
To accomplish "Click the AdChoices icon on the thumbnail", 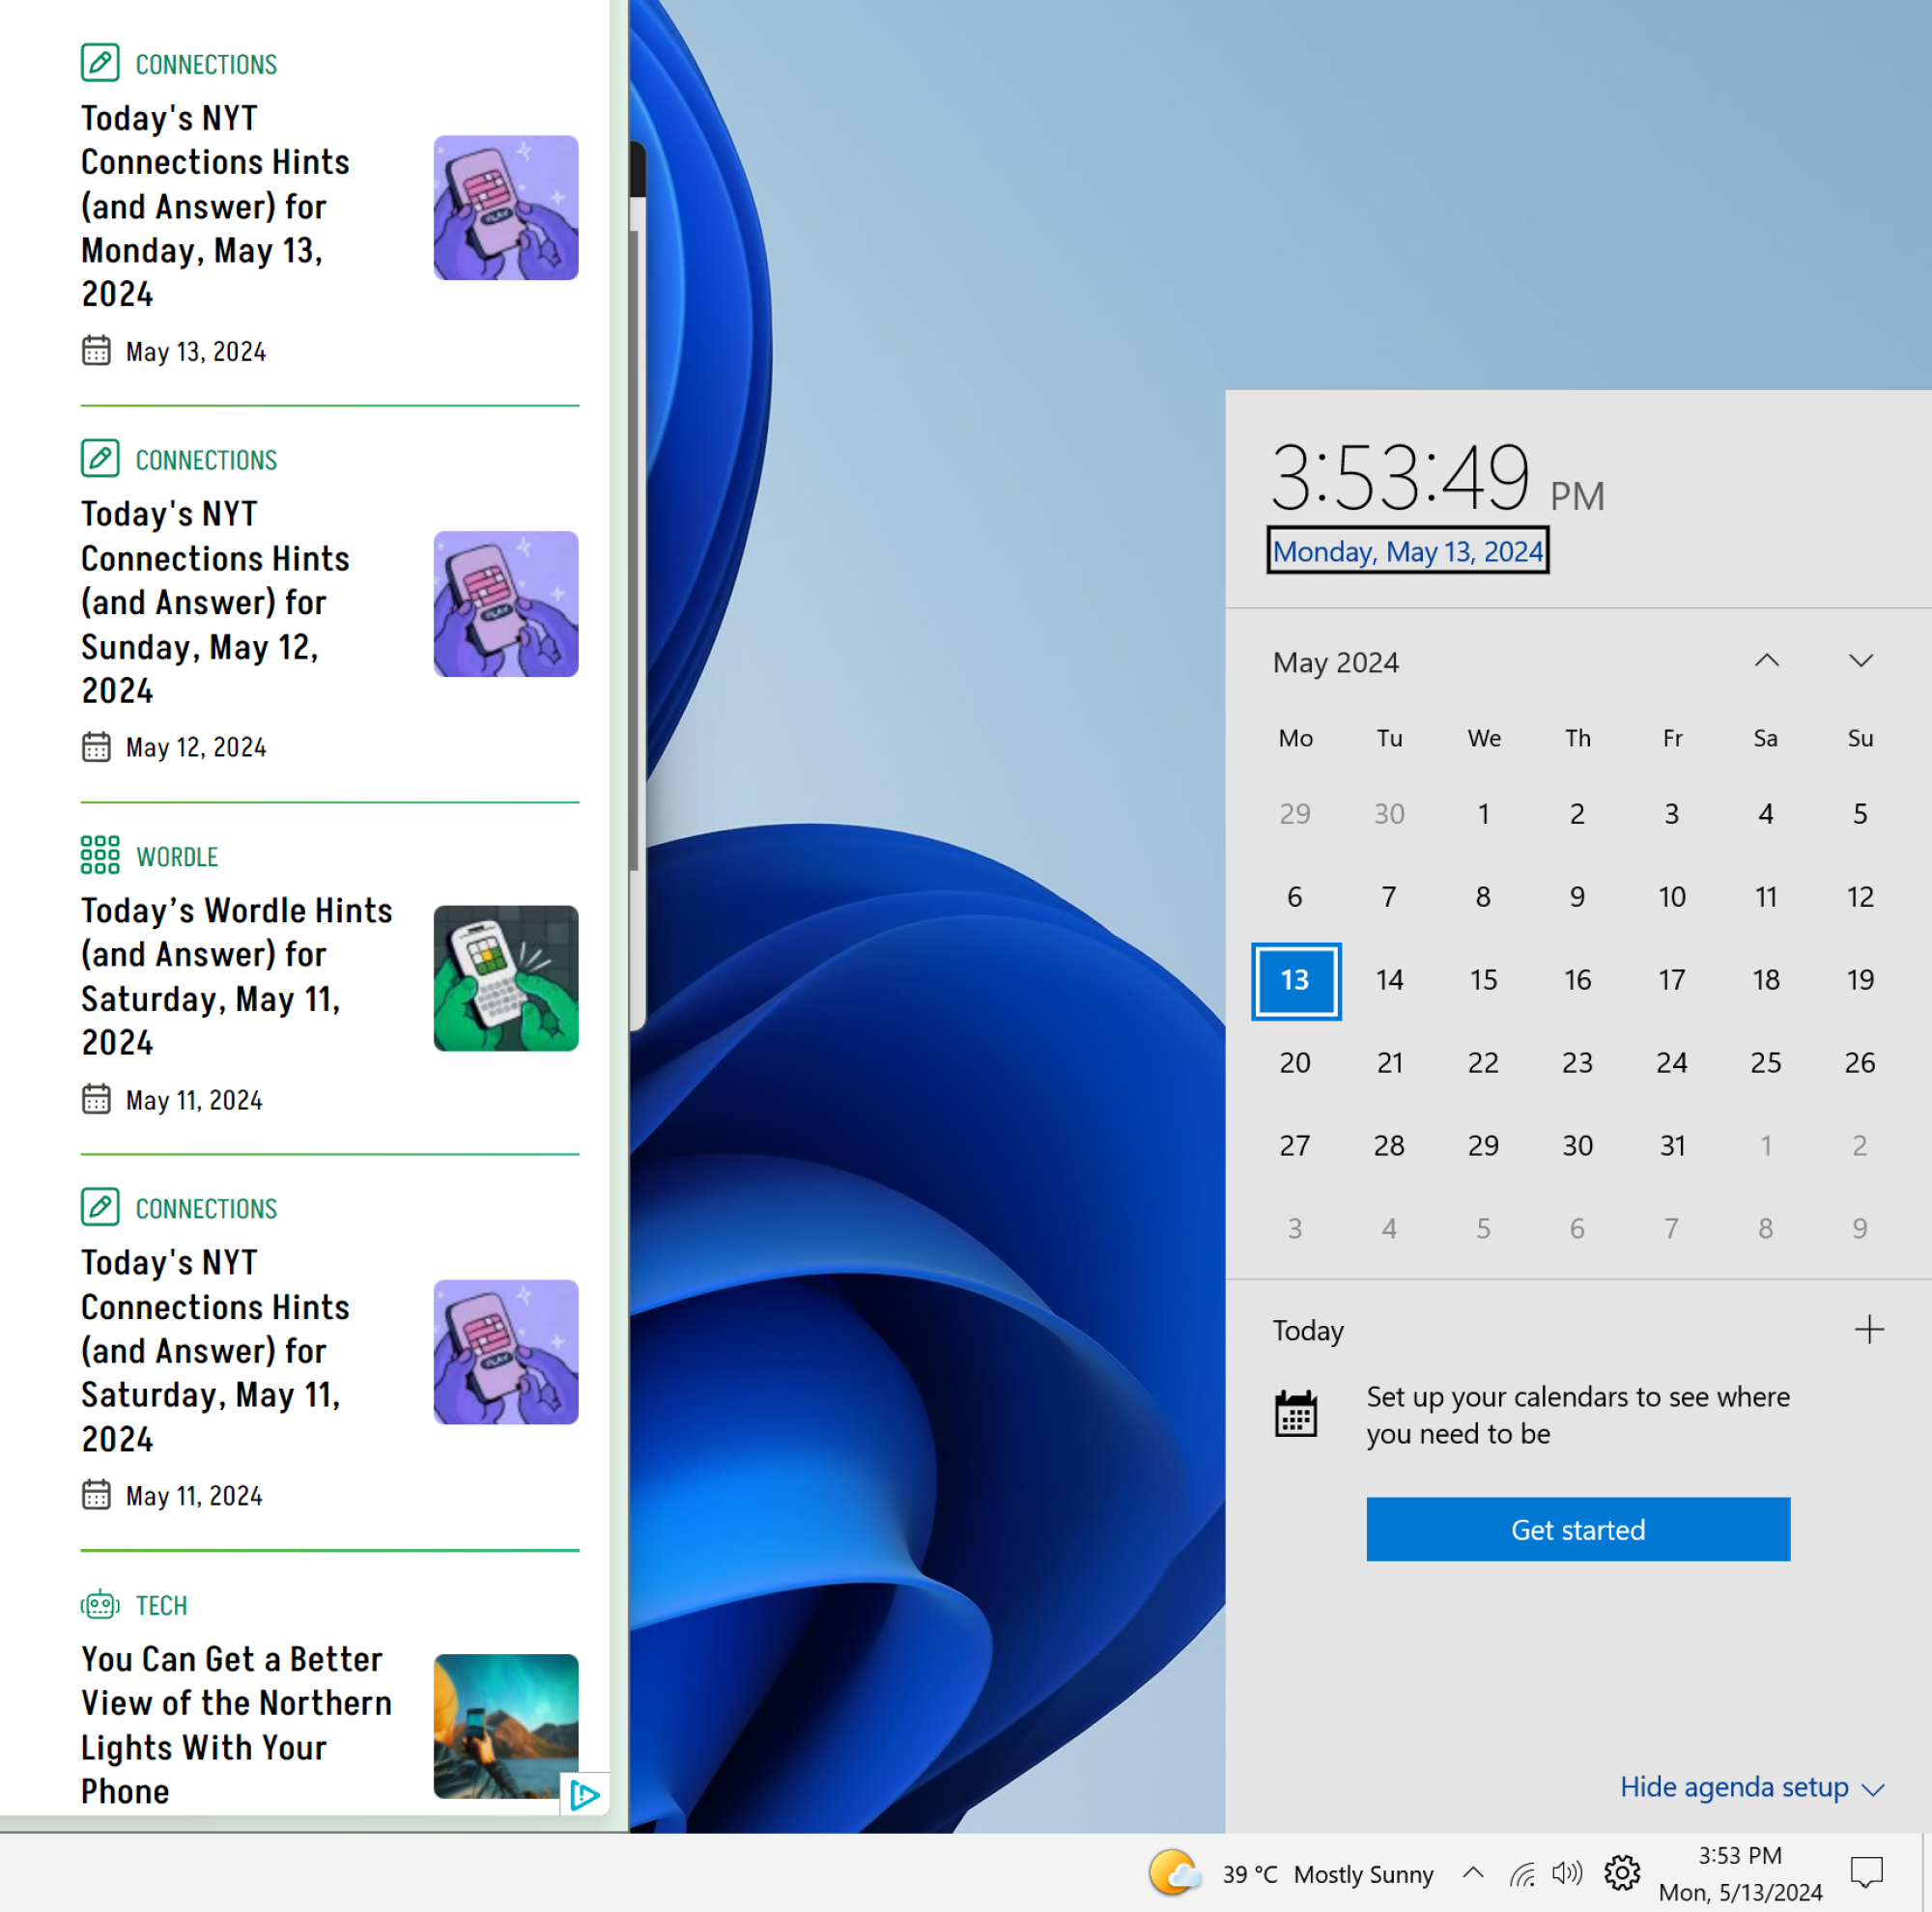I will click(584, 1795).
